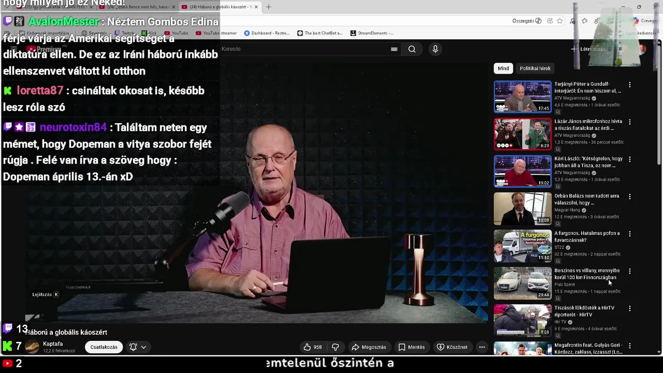
Task: Open a new browser tab
Action: [x=268, y=7]
